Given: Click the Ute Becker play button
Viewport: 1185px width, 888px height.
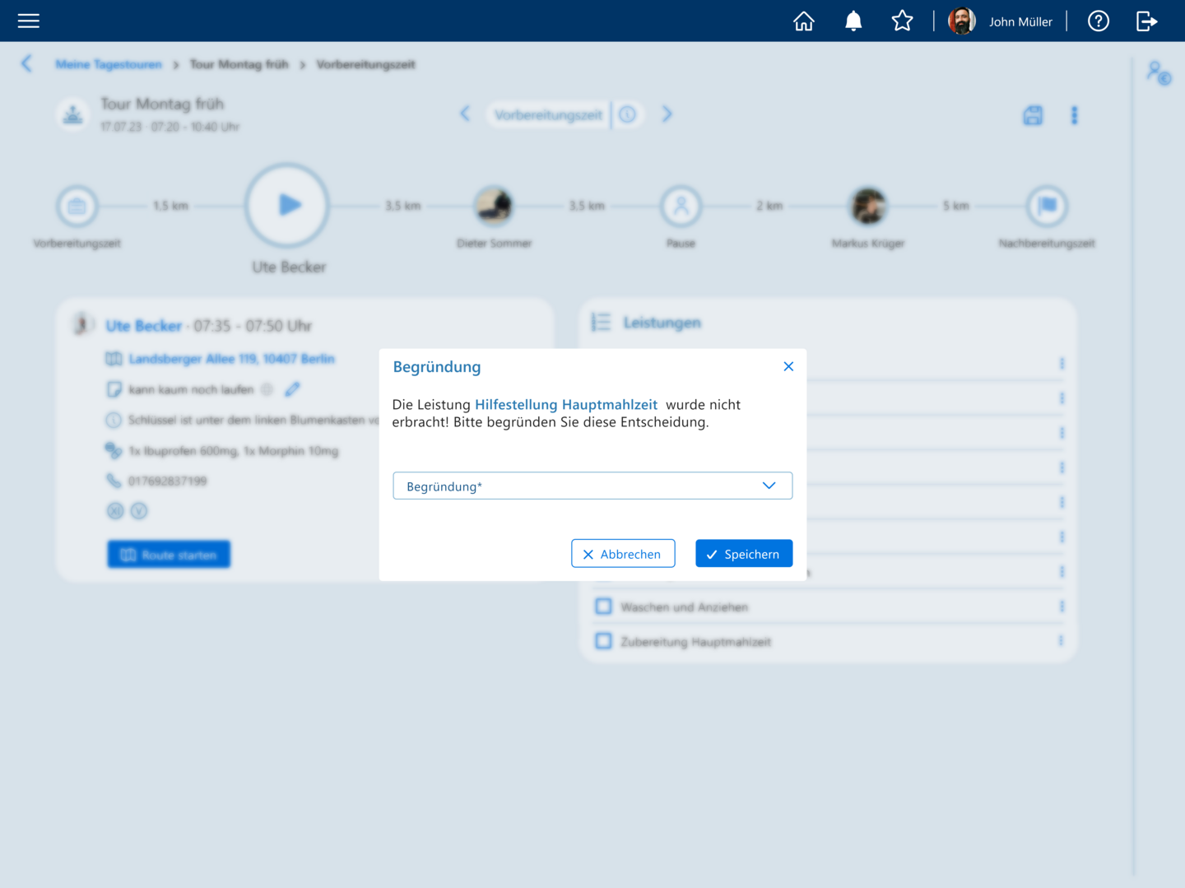Looking at the screenshot, I should click(x=287, y=205).
